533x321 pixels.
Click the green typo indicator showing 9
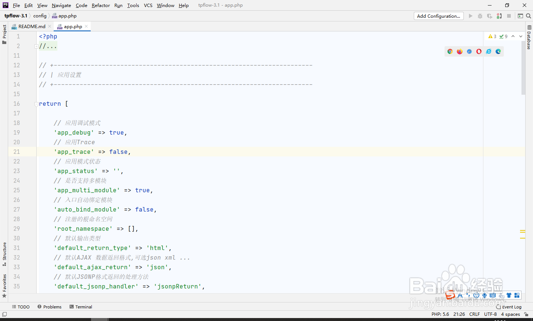[x=503, y=36]
